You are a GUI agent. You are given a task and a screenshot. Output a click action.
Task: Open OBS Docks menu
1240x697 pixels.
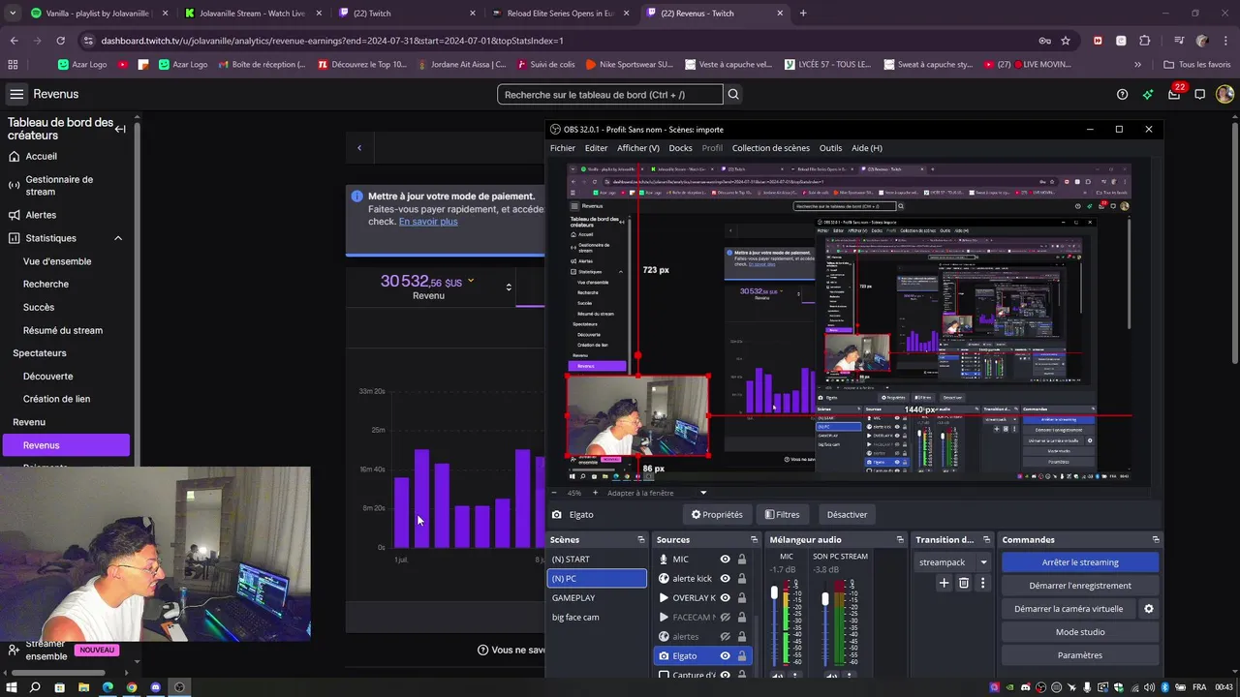(x=681, y=148)
